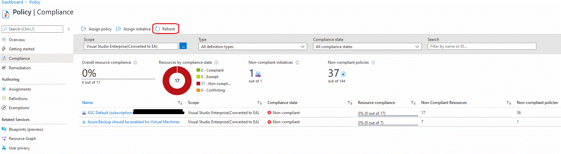The image size is (561, 154).
Task: Show info for Non-compliant initiatives
Action: (x=297, y=62)
